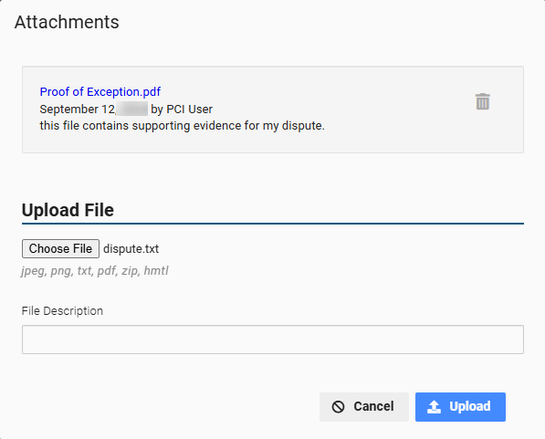This screenshot has width=545, height=439.
Task: Click the selected filename dispute.txt
Action: click(x=131, y=249)
